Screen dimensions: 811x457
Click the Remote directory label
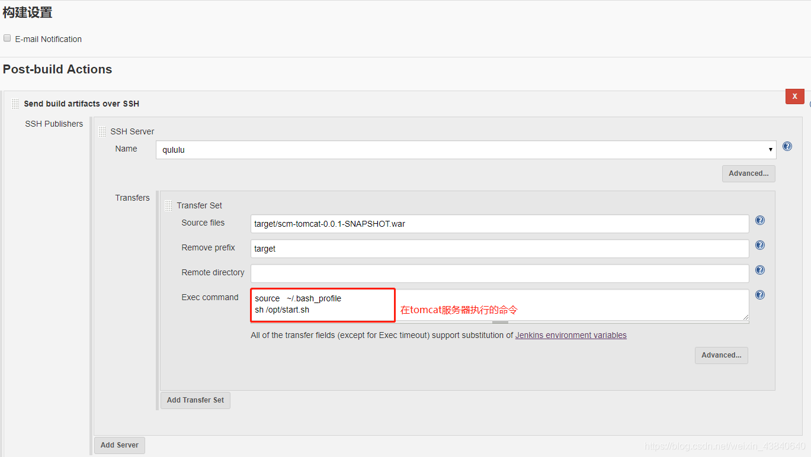[x=213, y=272]
